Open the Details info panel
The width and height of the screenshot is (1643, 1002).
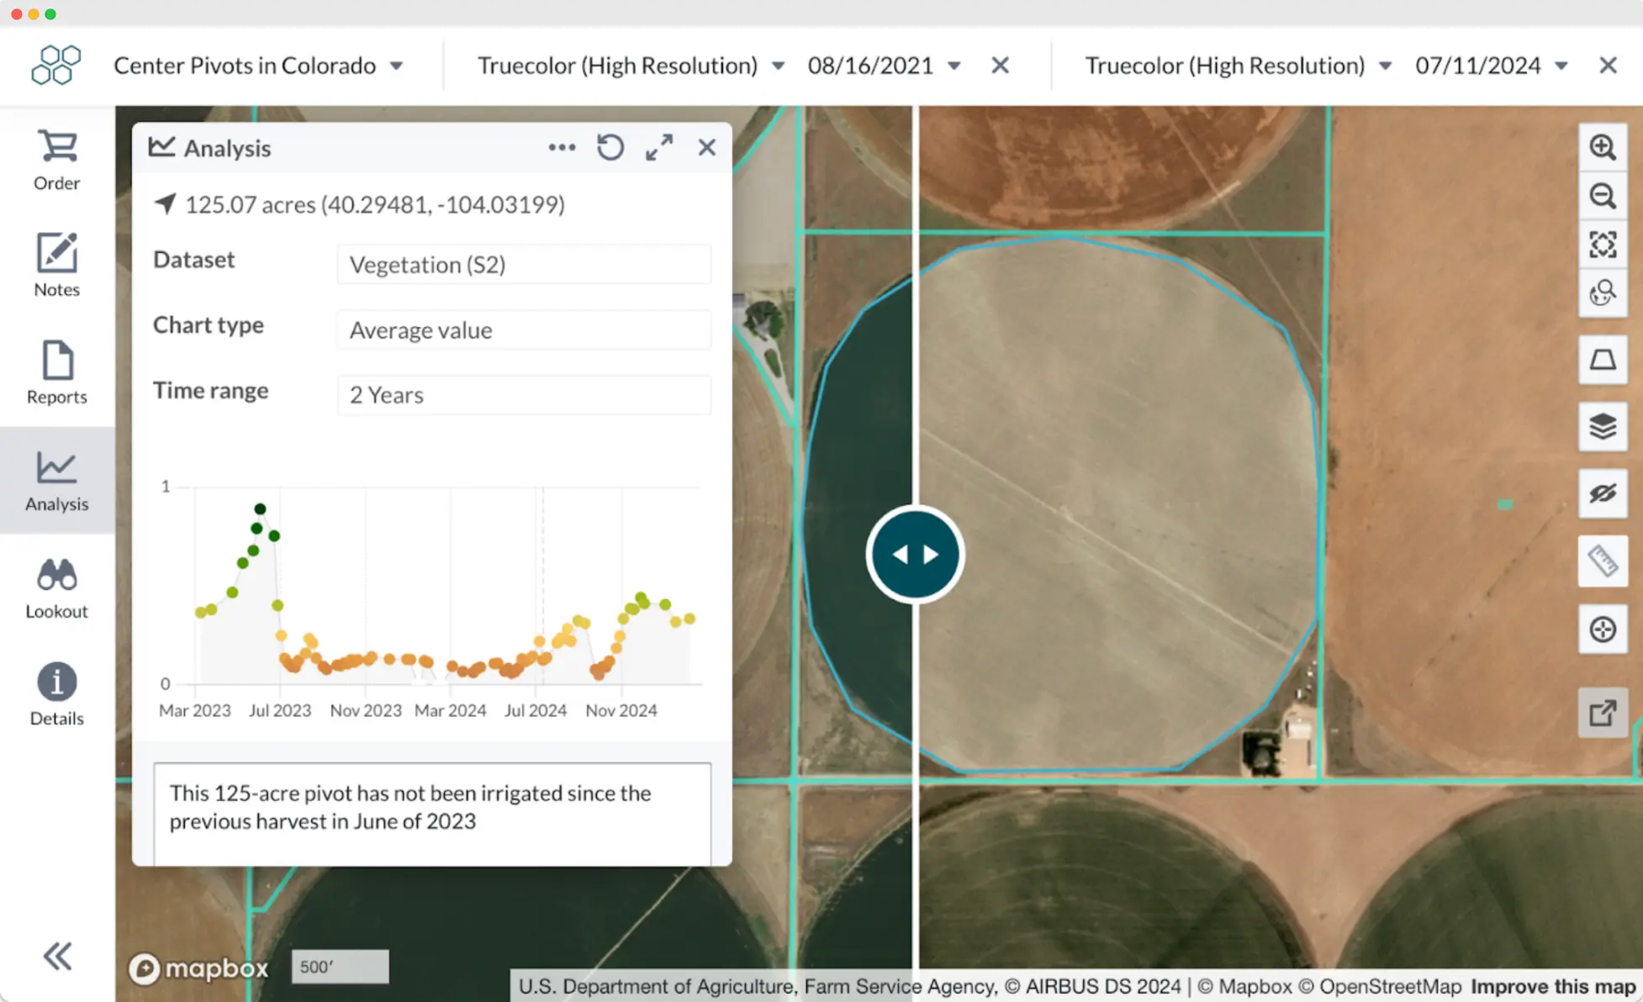point(56,694)
